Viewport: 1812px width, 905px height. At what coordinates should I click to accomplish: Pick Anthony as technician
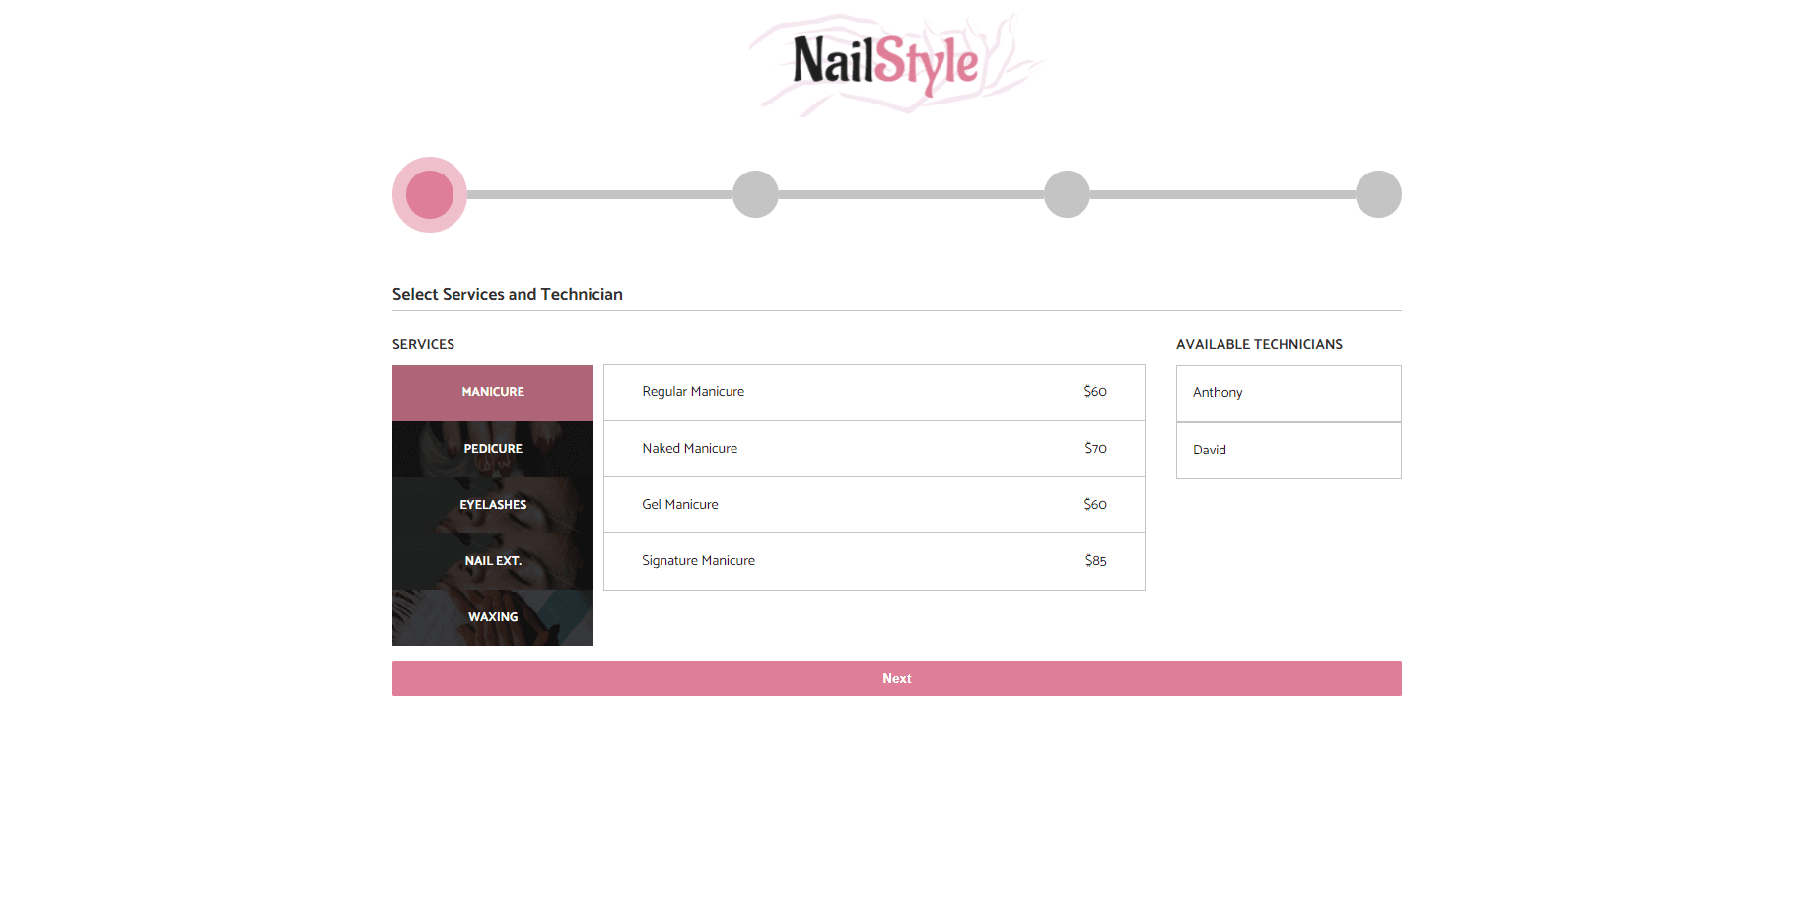1289,393
